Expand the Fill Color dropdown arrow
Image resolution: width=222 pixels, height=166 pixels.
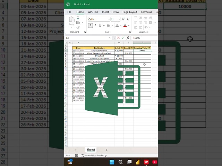tap(121, 26)
